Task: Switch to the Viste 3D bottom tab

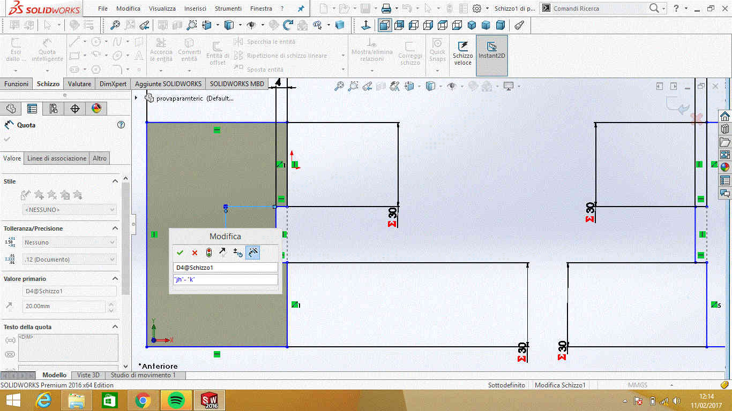Action: (x=88, y=375)
